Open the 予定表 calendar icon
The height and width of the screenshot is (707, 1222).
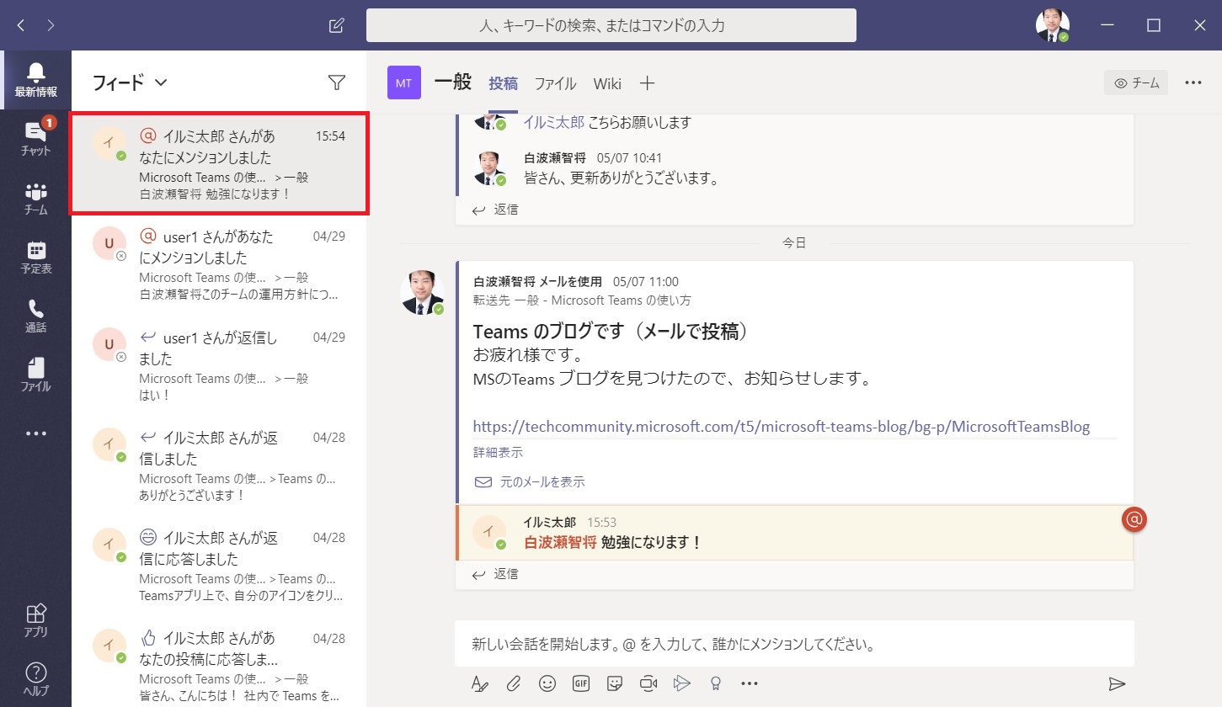pyautogui.click(x=35, y=257)
